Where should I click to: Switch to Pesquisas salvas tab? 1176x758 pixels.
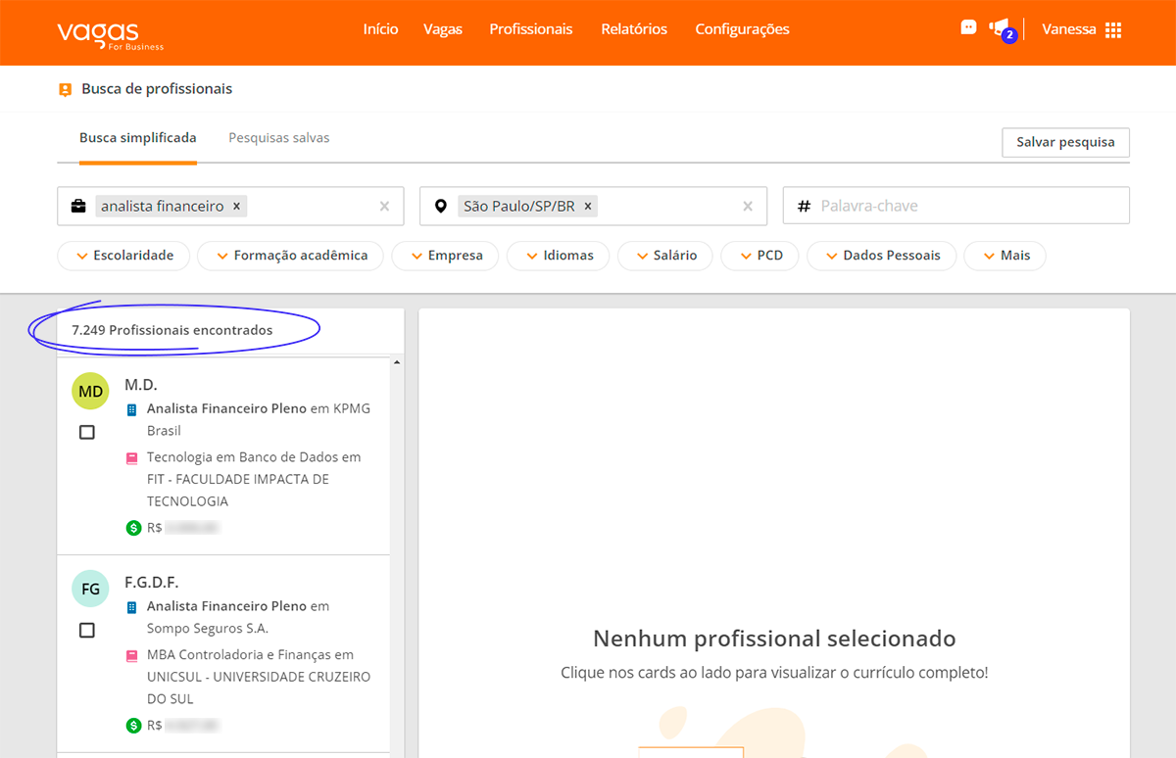279,138
